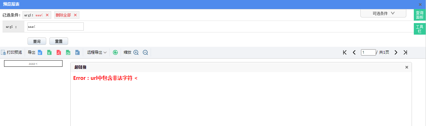This screenshot has height=126, width=426.
Task: Zoom out on the report
Action: pyautogui.click(x=145, y=52)
